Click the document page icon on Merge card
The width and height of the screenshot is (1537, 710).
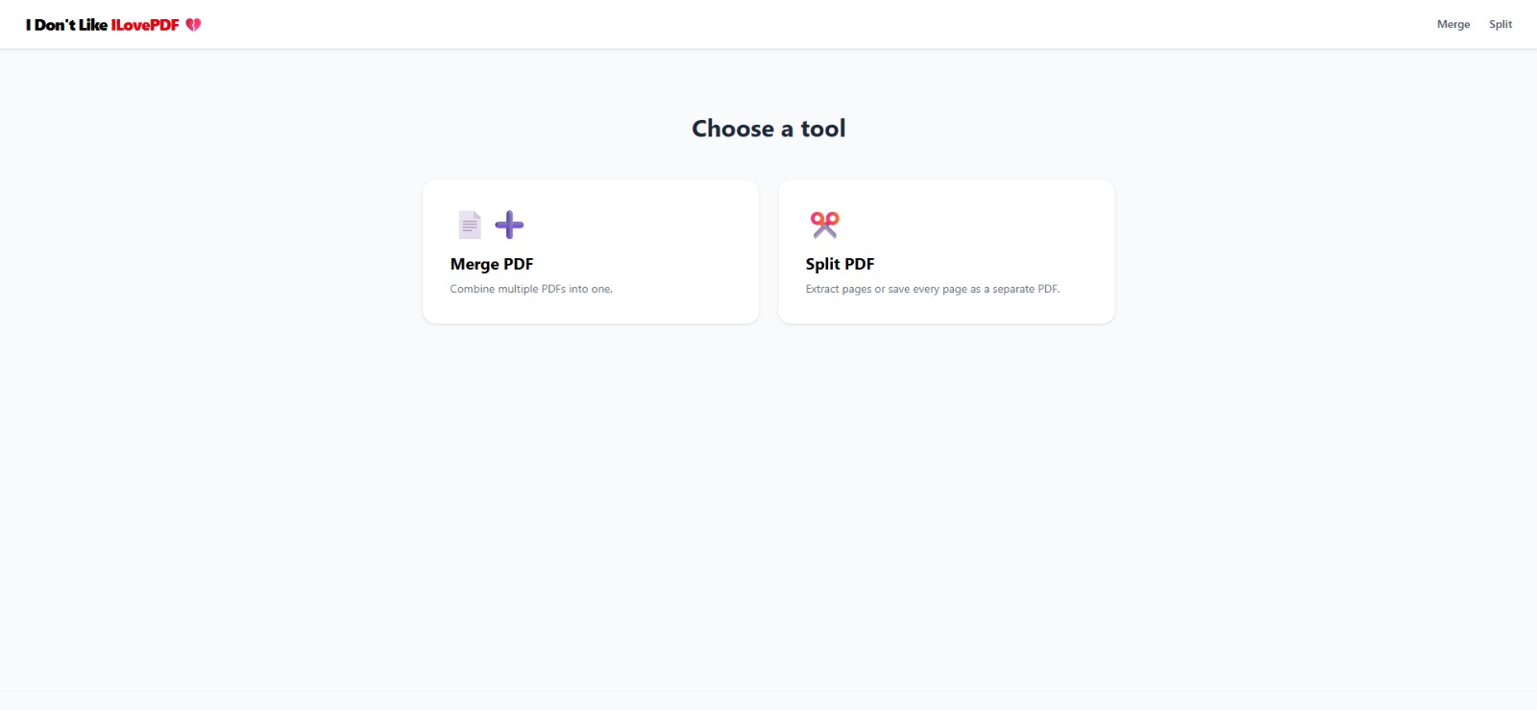470,225
